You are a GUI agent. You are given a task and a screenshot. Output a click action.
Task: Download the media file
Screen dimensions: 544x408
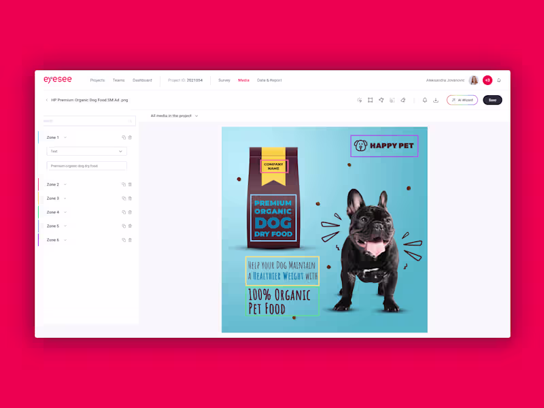coord(436,100)
